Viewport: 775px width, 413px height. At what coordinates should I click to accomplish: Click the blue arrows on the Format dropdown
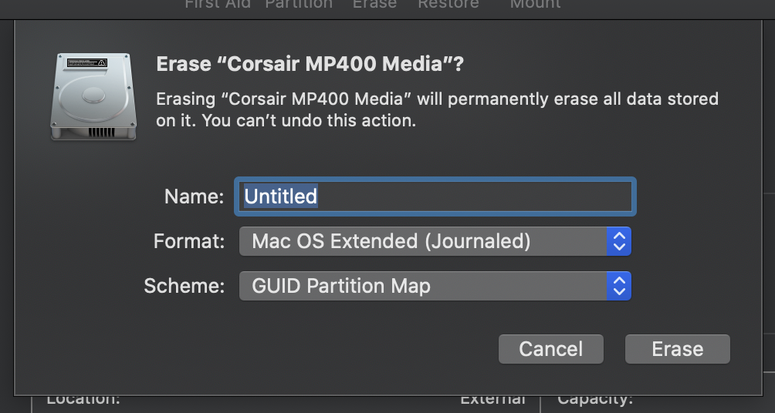pyautogui.click(x=618, y=242)
